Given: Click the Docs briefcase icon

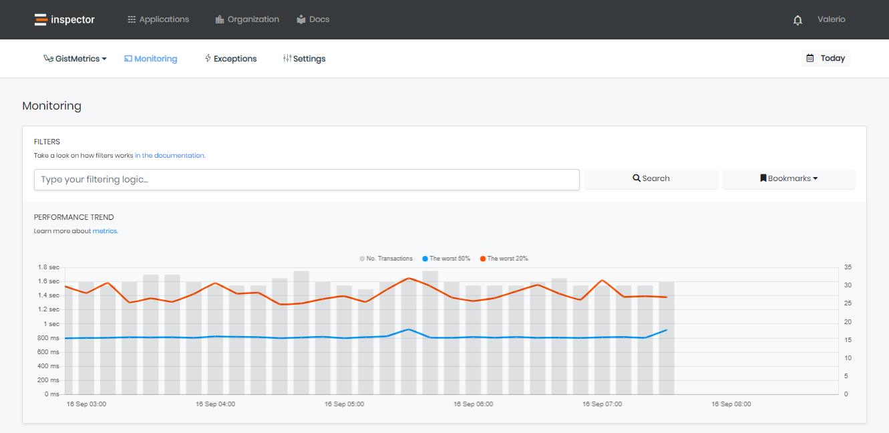Looking at the screenshot, I should 300,19.
